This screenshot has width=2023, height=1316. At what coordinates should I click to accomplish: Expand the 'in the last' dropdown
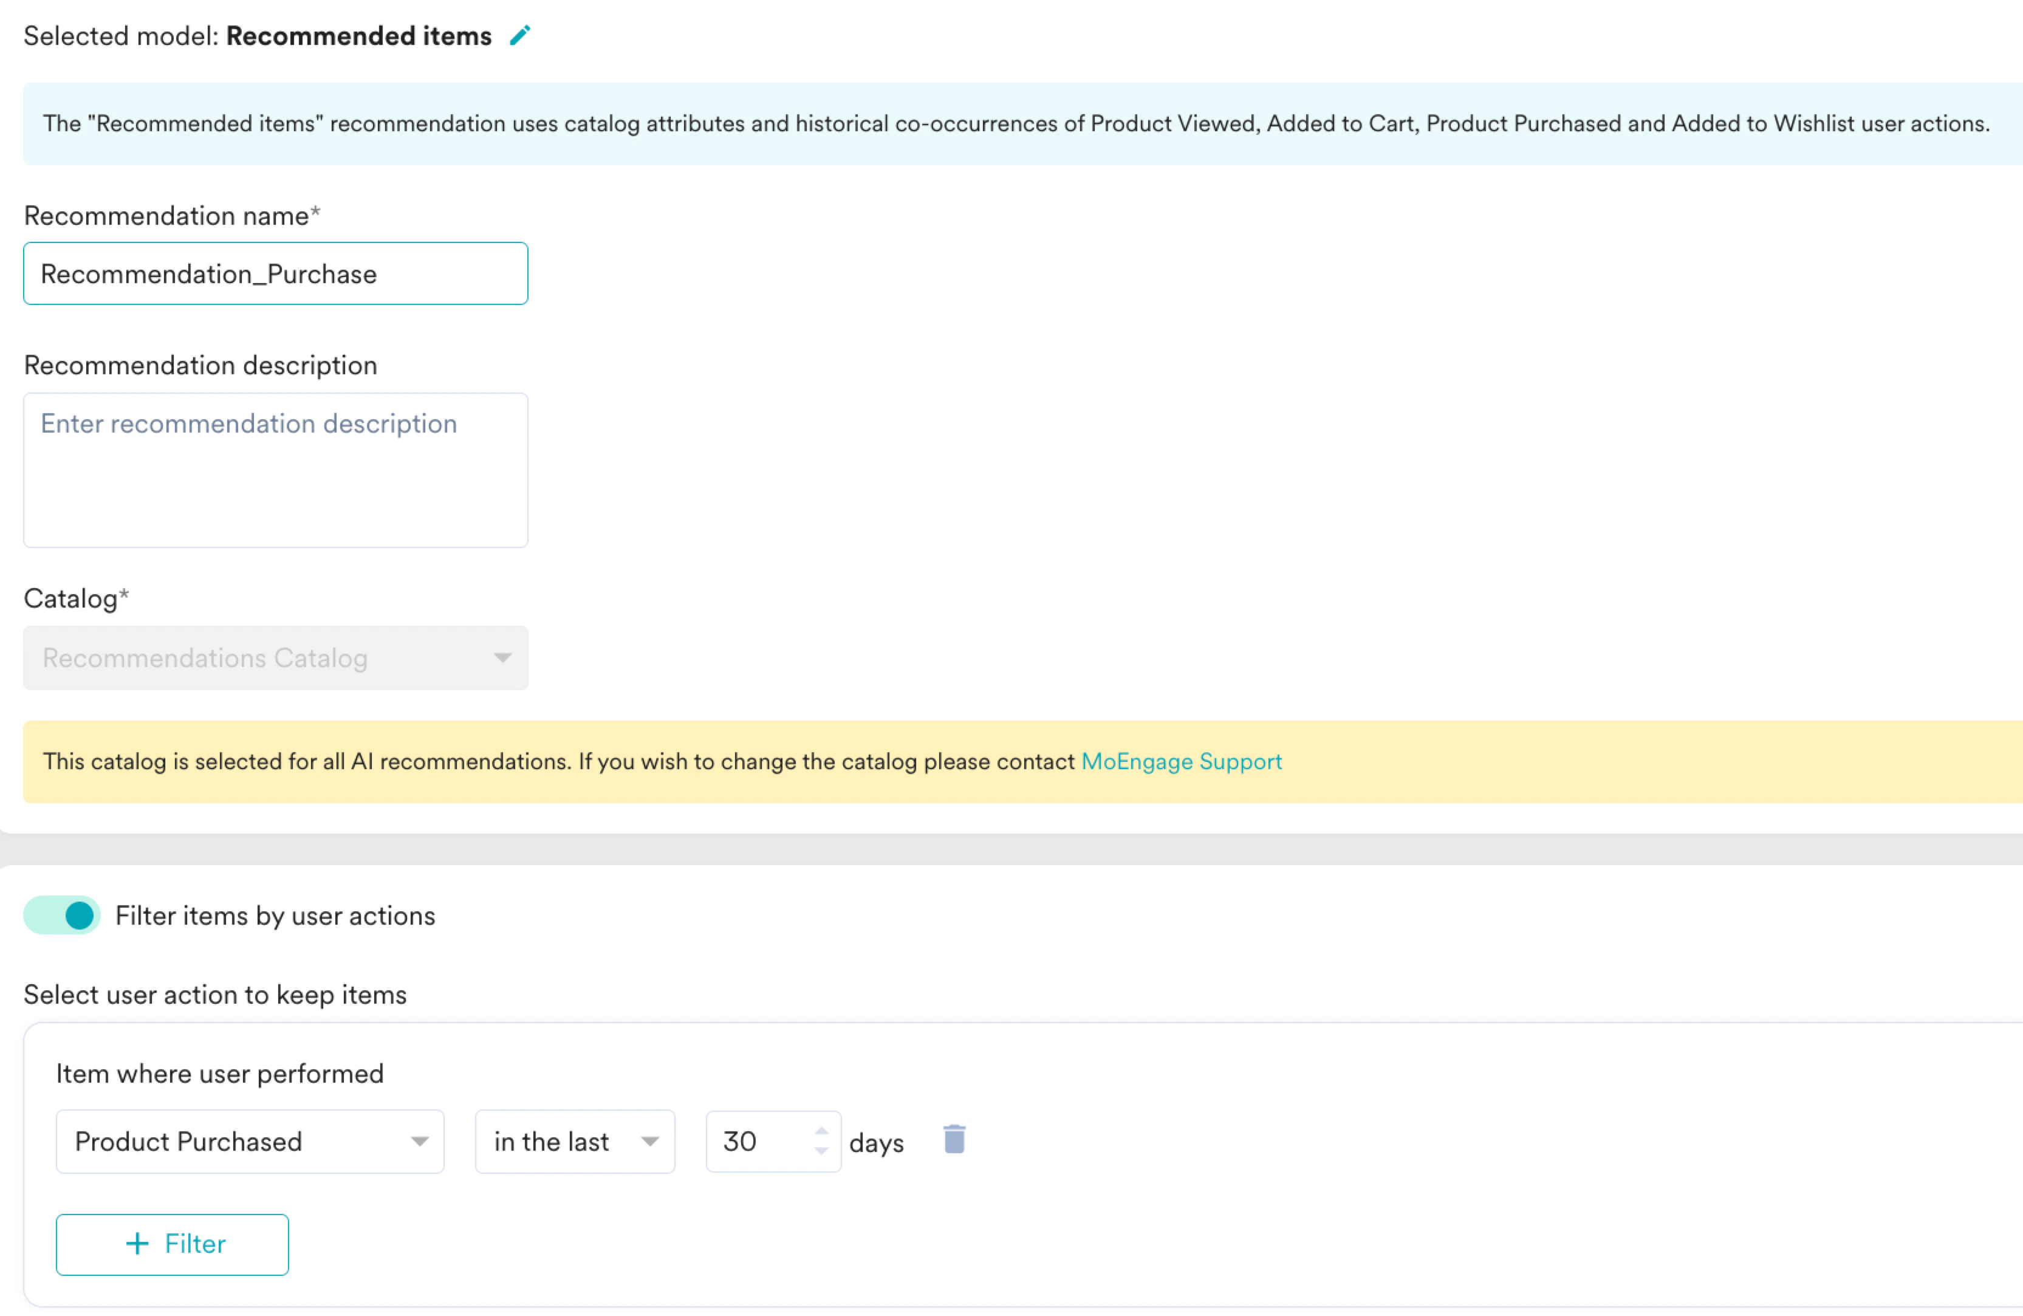[x=575, y=1142]
